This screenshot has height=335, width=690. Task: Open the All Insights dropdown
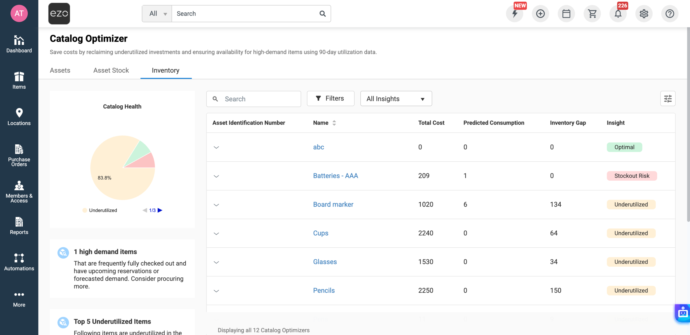point(396,99)
